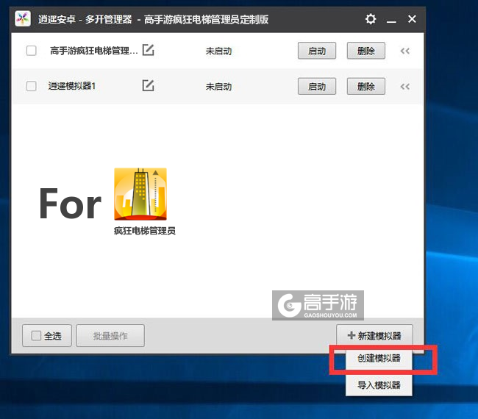The image size is (478, 419).
Task: Toggle the 全选 select-all checkbox
Action: (x=36, y=336)
